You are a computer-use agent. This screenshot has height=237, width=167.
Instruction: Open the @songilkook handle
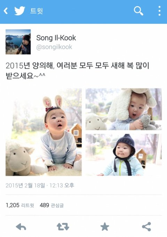point(54,47)
